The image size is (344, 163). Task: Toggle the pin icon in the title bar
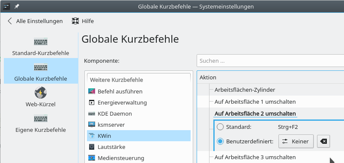[17, 6]
